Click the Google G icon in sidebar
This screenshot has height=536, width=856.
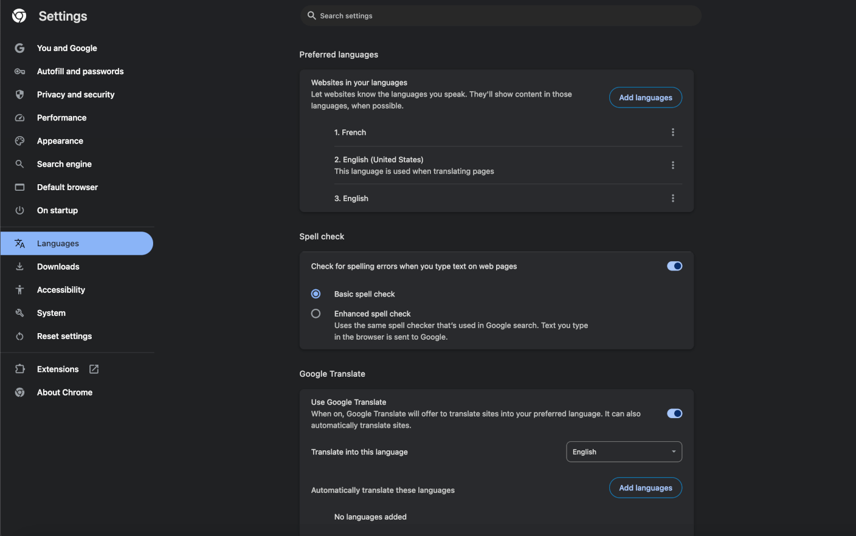coord(19,48)
